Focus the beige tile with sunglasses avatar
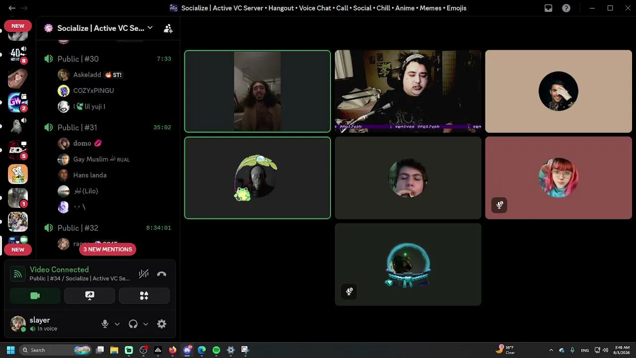Viewport: 636px width, 358px height. pos(558,91)
